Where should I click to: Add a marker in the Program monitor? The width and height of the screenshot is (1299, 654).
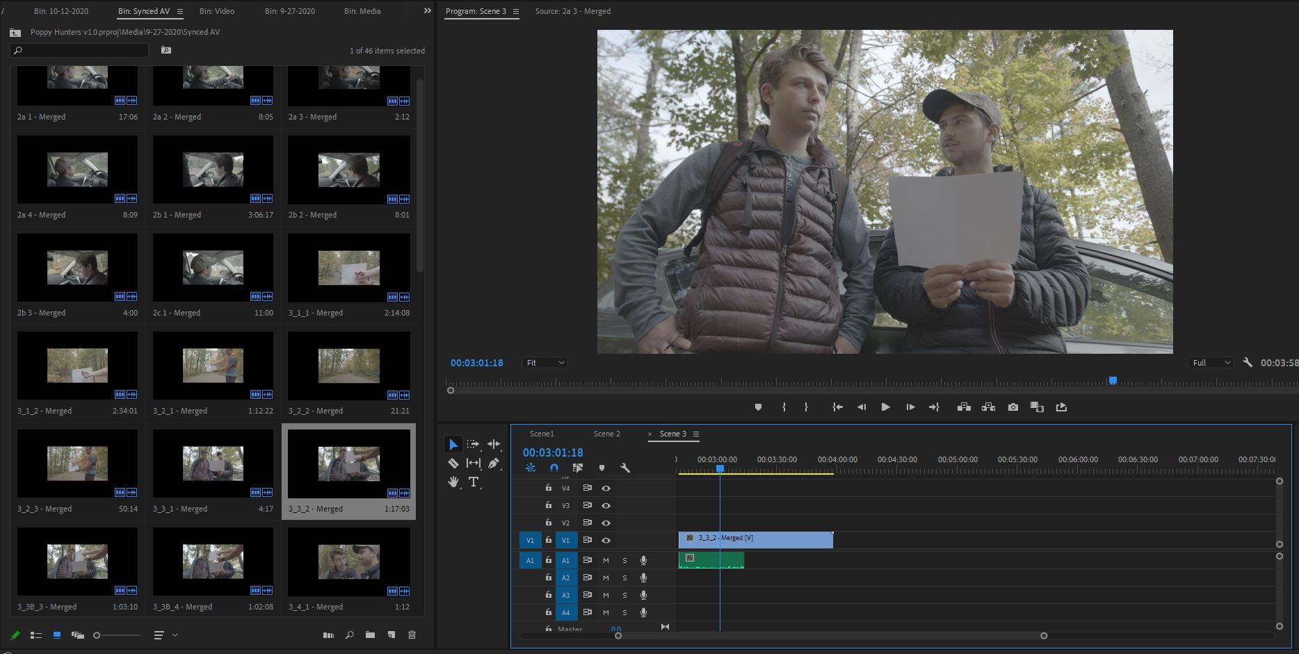pos(758,407)
